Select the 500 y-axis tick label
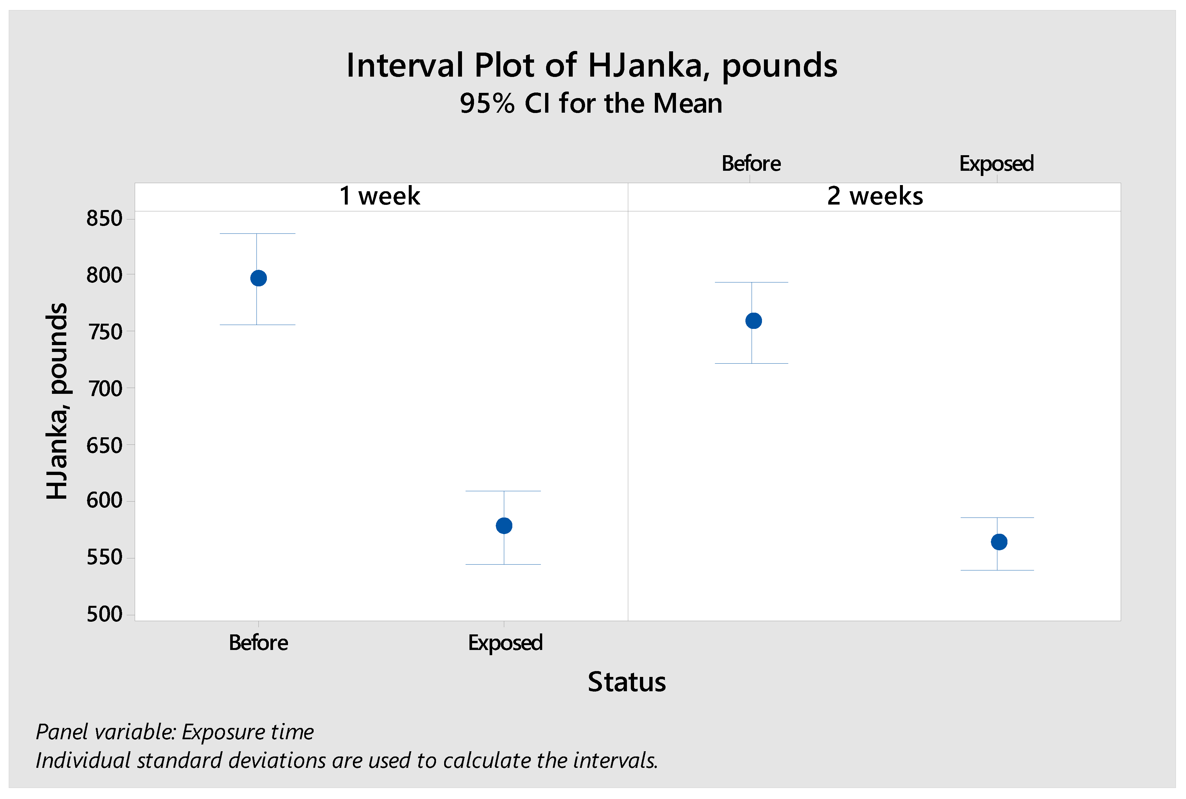 (x=105, y=615)
